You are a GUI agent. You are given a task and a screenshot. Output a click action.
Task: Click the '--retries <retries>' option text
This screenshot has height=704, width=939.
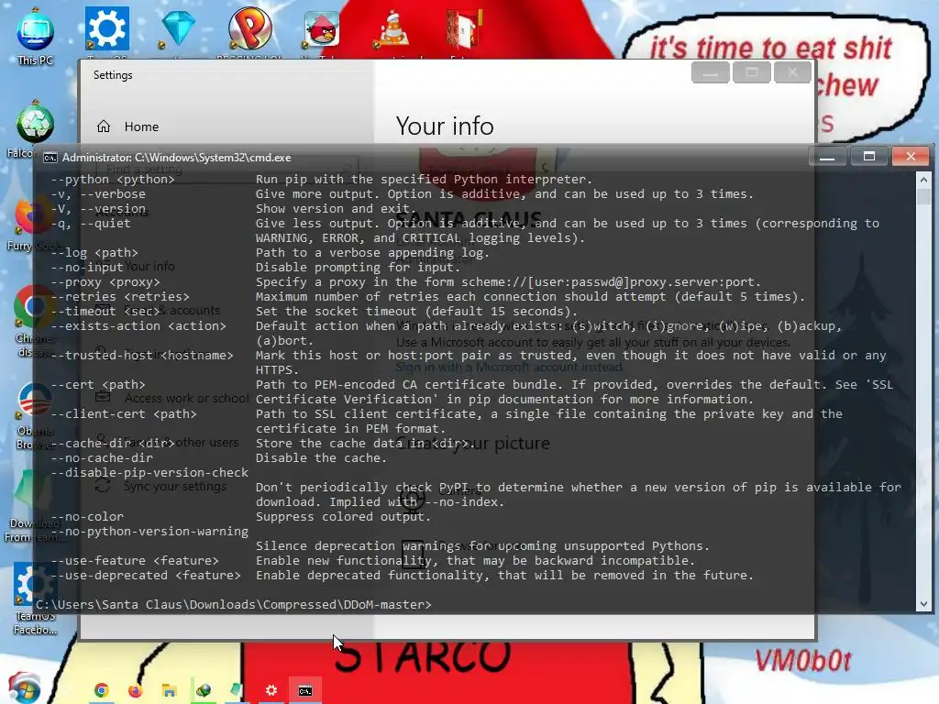pos(120,296)
